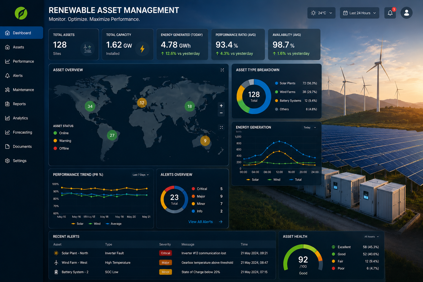
Task: Click the Solar Plant - North sun icon
Action: (56, 253)
